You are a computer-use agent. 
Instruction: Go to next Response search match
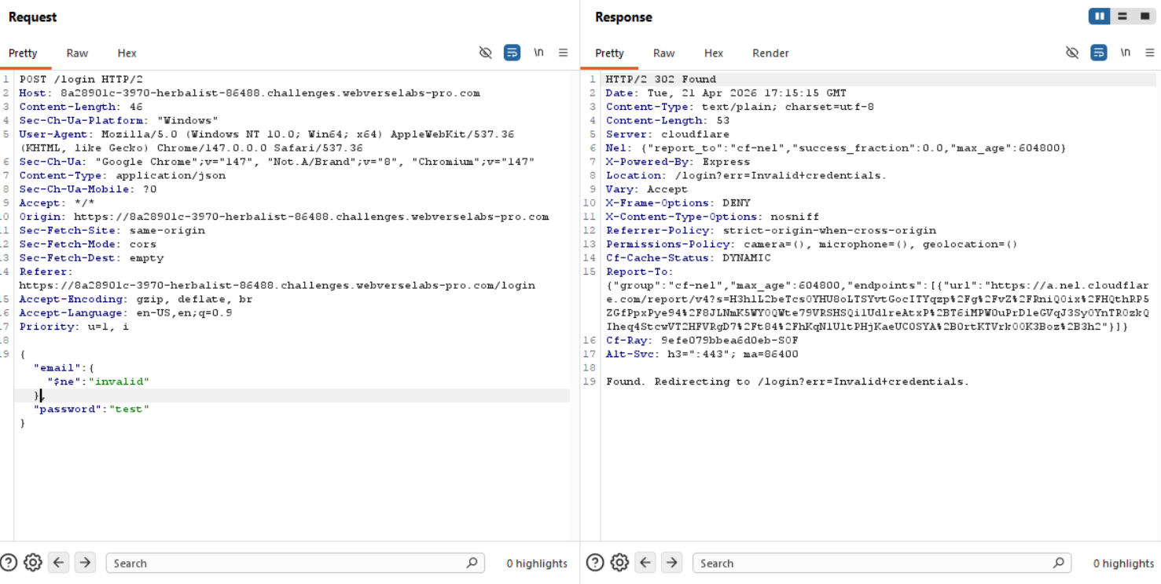(x=671, y=562)
